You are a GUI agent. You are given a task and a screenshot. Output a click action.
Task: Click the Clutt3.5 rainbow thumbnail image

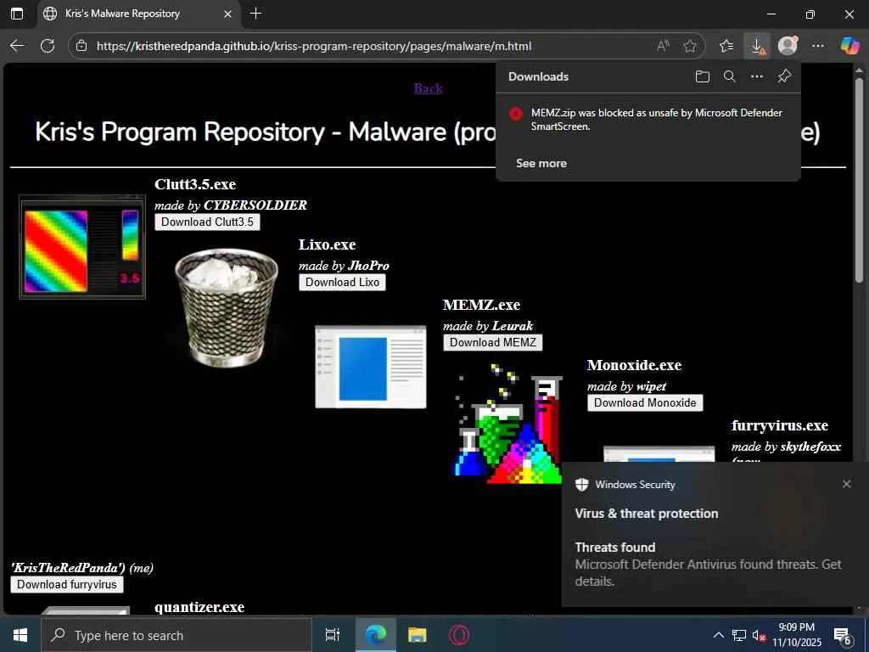[x=82, y=247]
